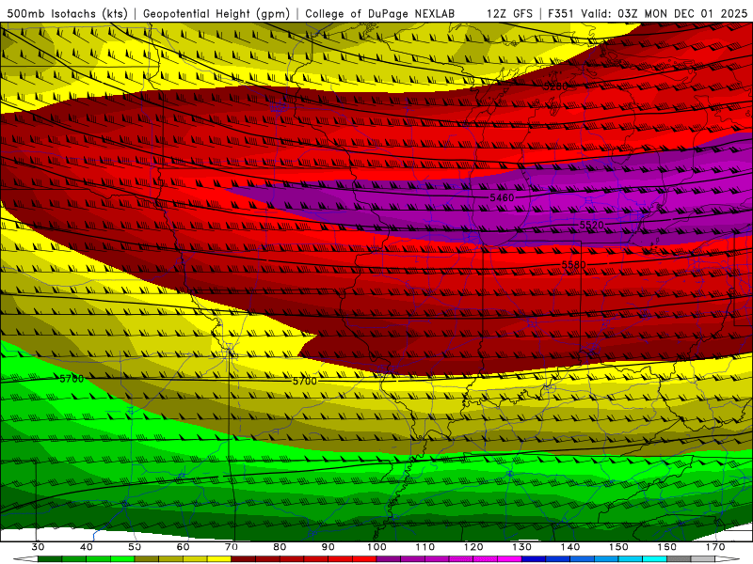Click the 5700 contour label in the green area
The height and width of the screenshot is (564, 753).
click(72, 379)
